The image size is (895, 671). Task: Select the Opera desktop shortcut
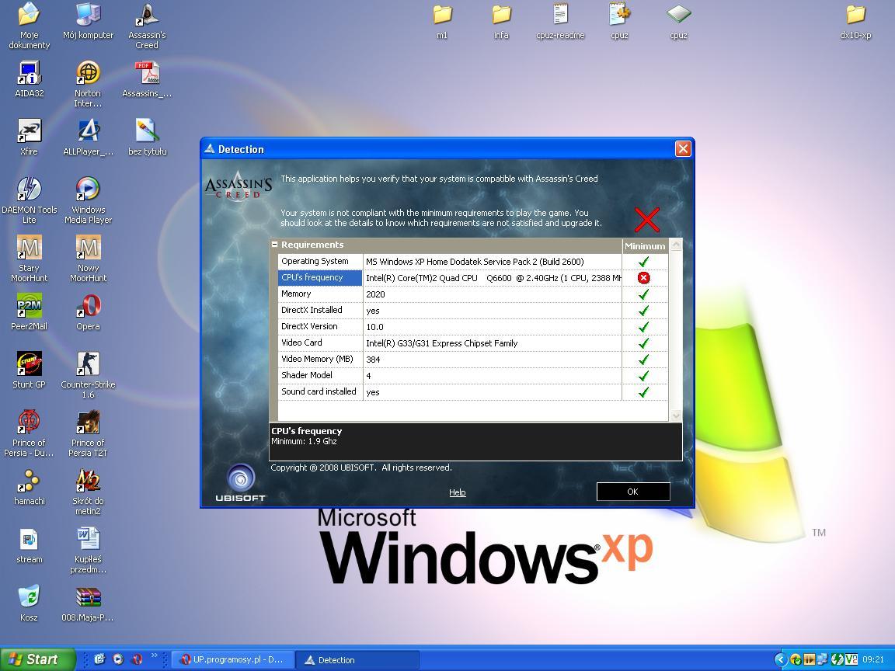tap(88, 312)
